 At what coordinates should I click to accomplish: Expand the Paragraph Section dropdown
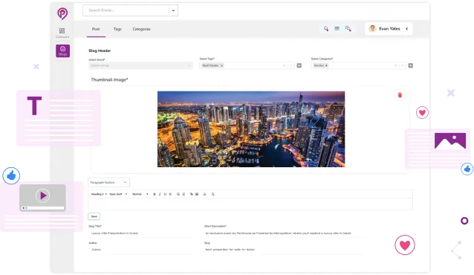108,182
